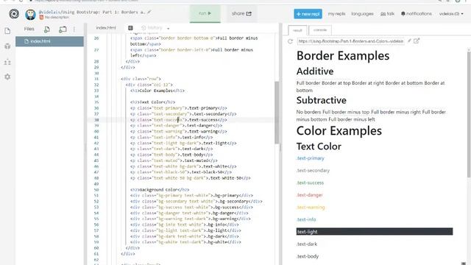This screenshot has width=471, height=265.
Task: Click the .text-info preview text
Action: pos(306,219)
